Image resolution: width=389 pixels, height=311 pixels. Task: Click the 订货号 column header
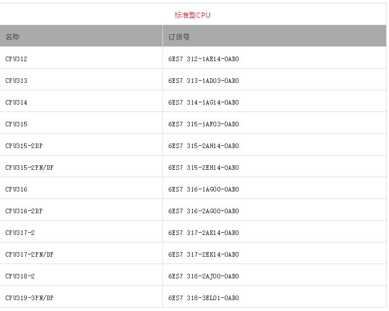[x=179, y=37]
